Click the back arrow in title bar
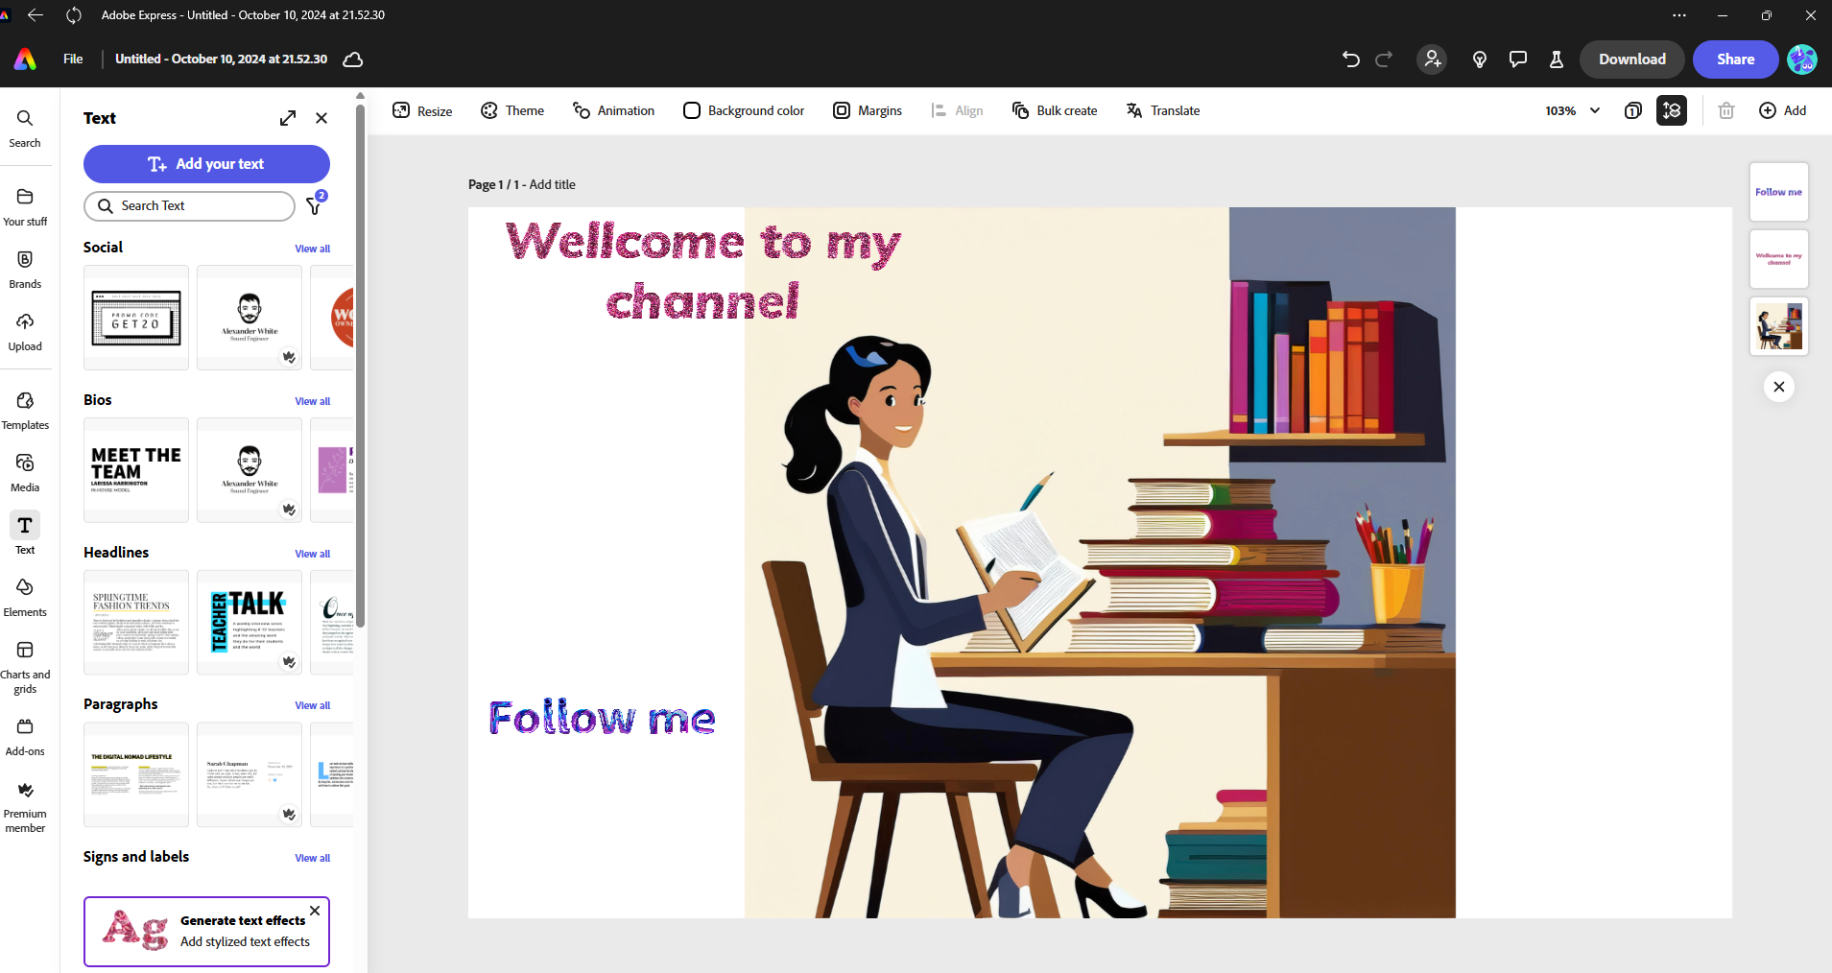The image size is (1832, 973). (36, 15)
